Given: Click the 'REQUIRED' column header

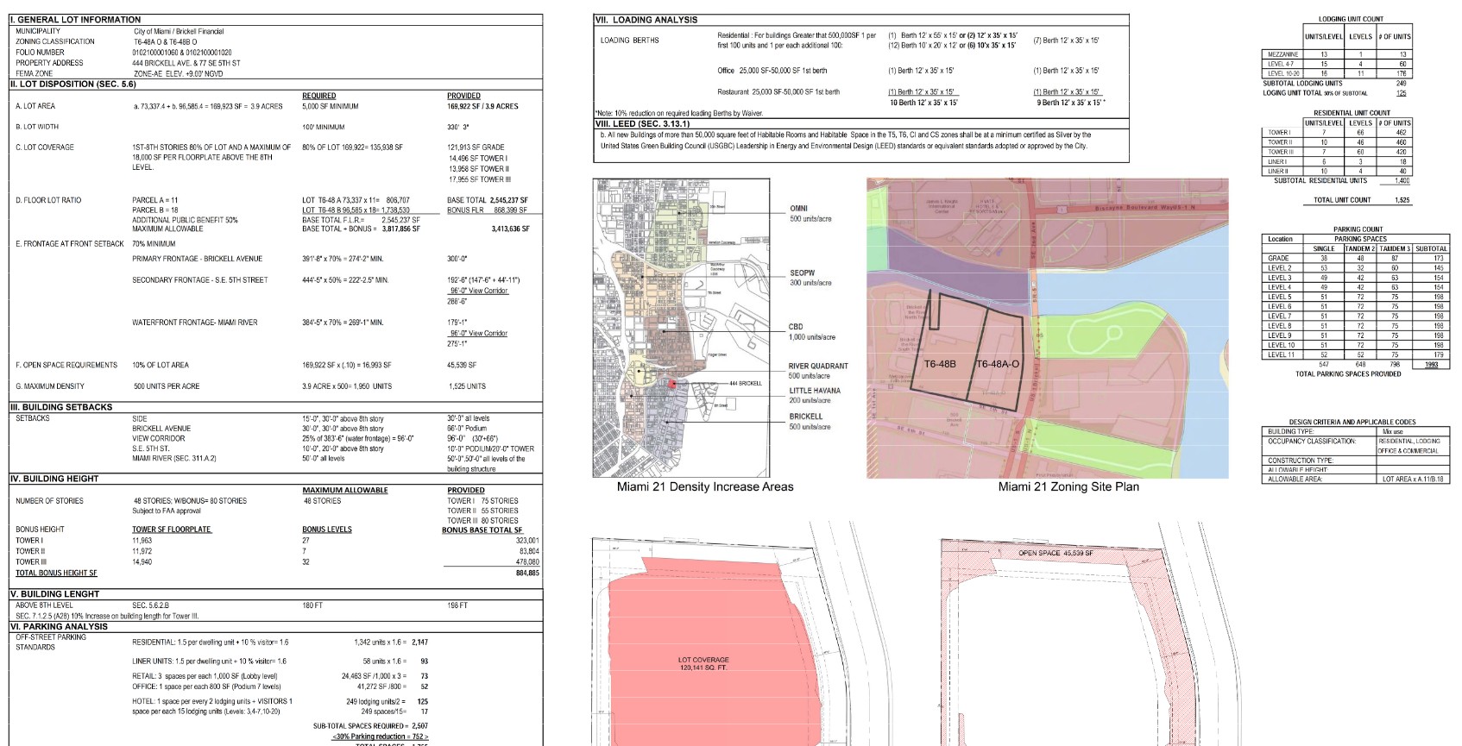Looking at the screenshot, I should 319,96.
